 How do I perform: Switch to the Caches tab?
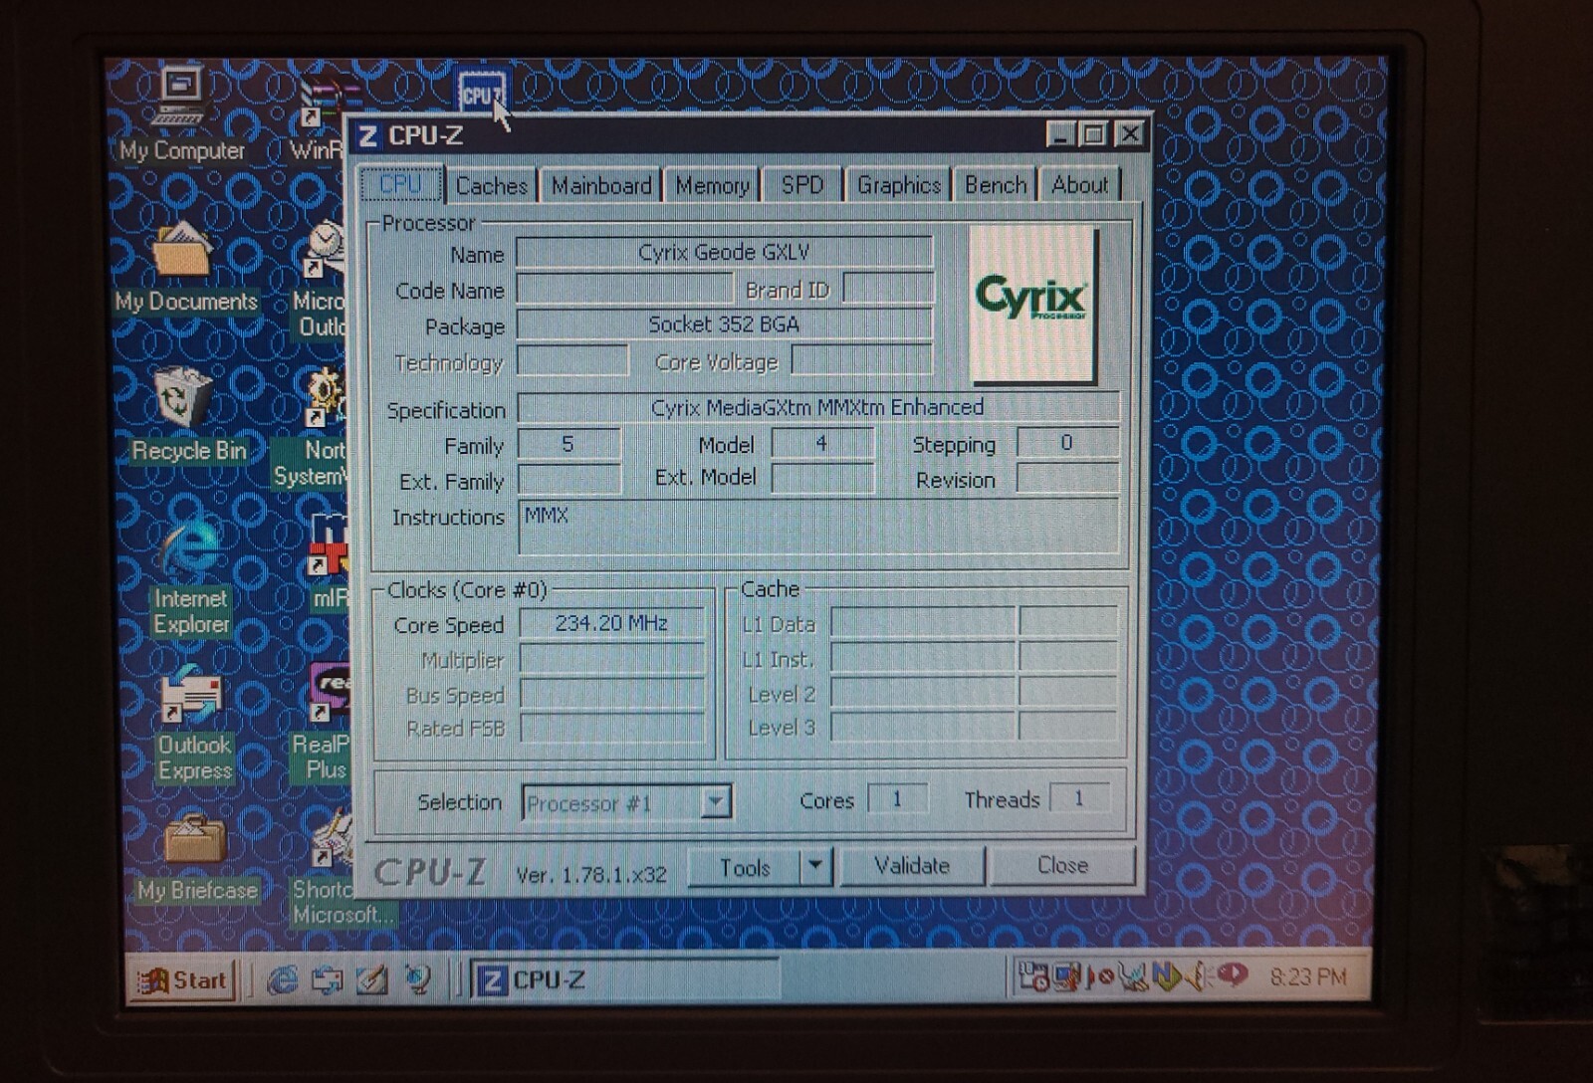491,186
